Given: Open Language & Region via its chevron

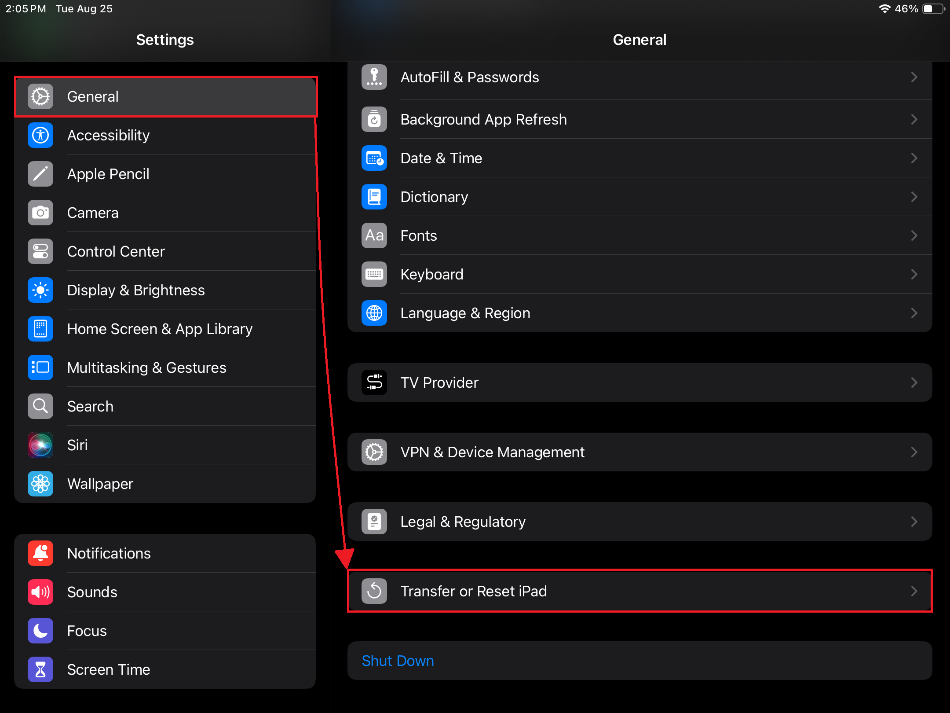Looking at the screenshot, I should click(x=914, y=313).
